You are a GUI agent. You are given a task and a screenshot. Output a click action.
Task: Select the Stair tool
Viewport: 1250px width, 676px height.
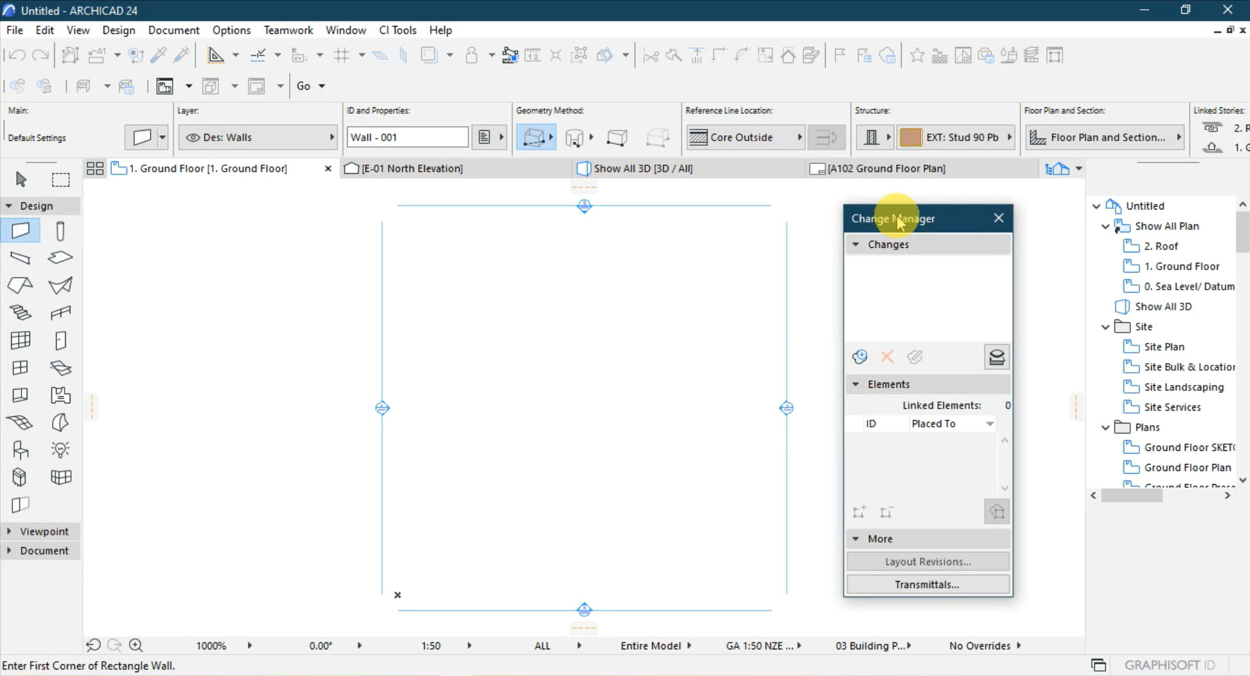[20, 312]
